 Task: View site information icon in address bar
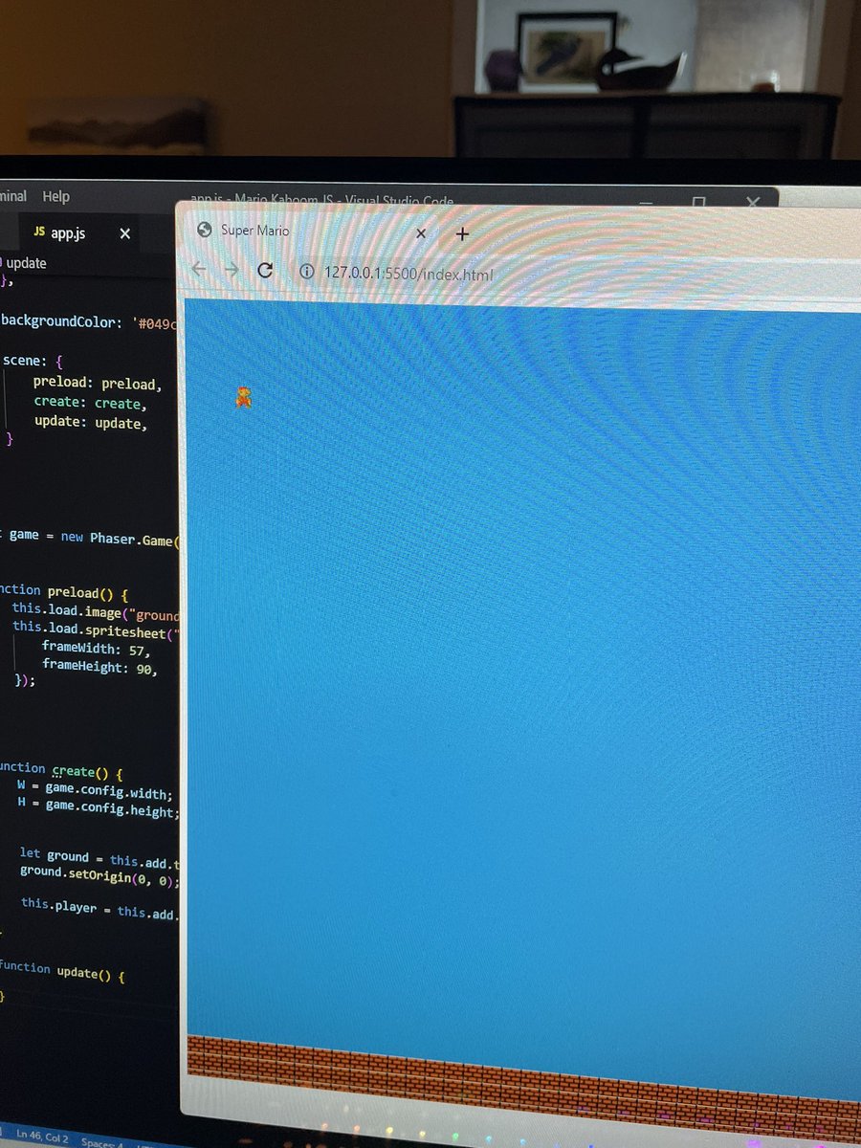click(307, 272)
